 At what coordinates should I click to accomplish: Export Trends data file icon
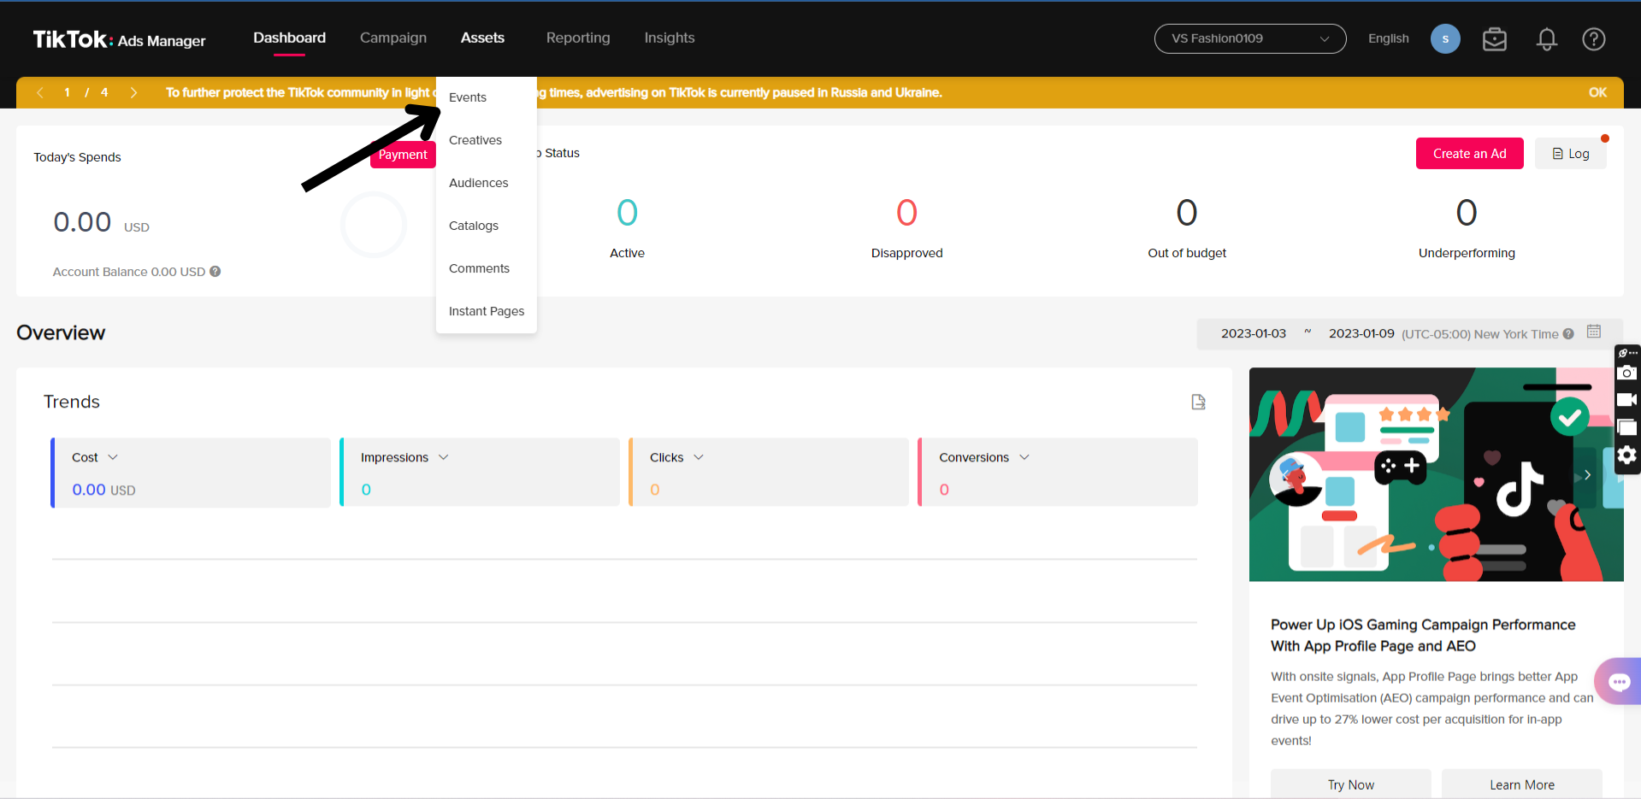point(1198,402)
